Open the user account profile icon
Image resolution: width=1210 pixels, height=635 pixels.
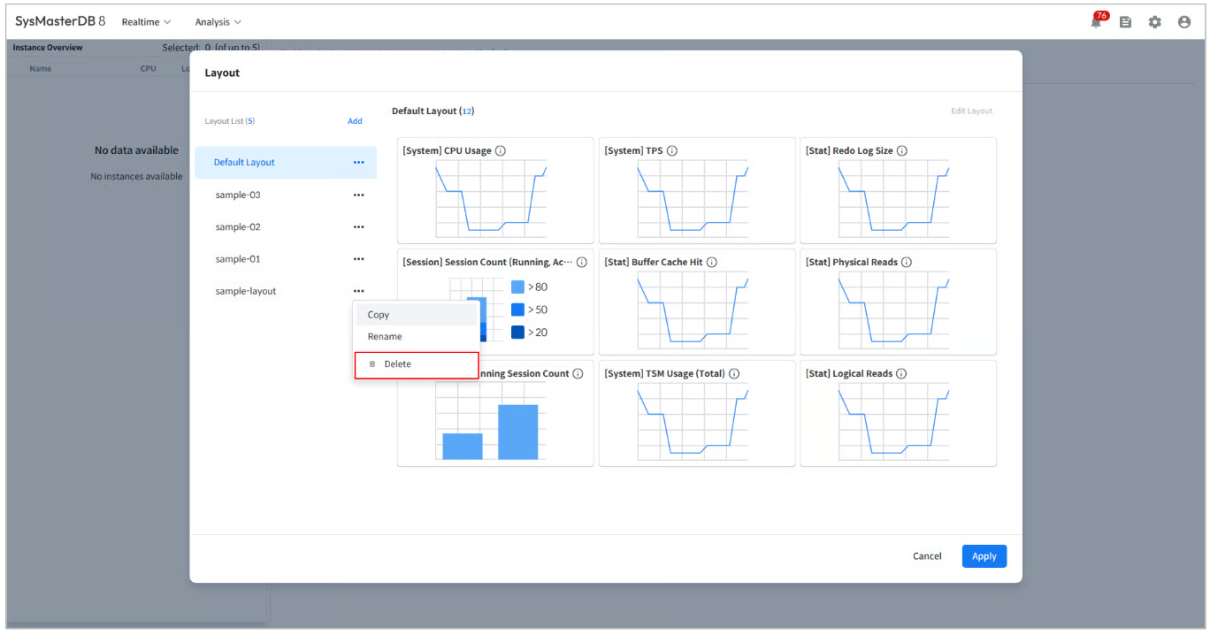1184,22
